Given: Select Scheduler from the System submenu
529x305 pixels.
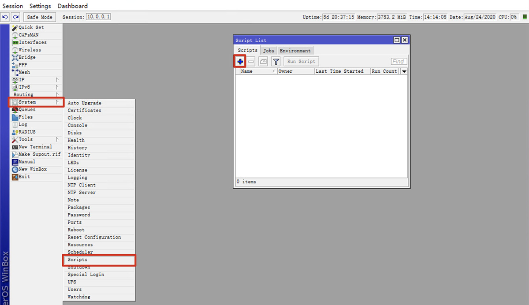Looking at the screenshot, I should tap(80, 252).
